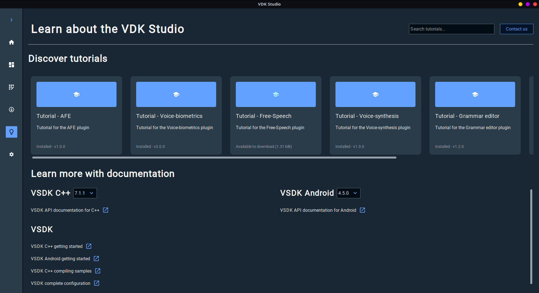Viewport: 539px width, 293px height.
Task: Open external link icon for VSDK C++ API docs
Action: (106, 210)
